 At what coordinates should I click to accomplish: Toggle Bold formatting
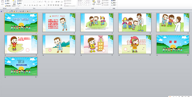tap(25, 5)
